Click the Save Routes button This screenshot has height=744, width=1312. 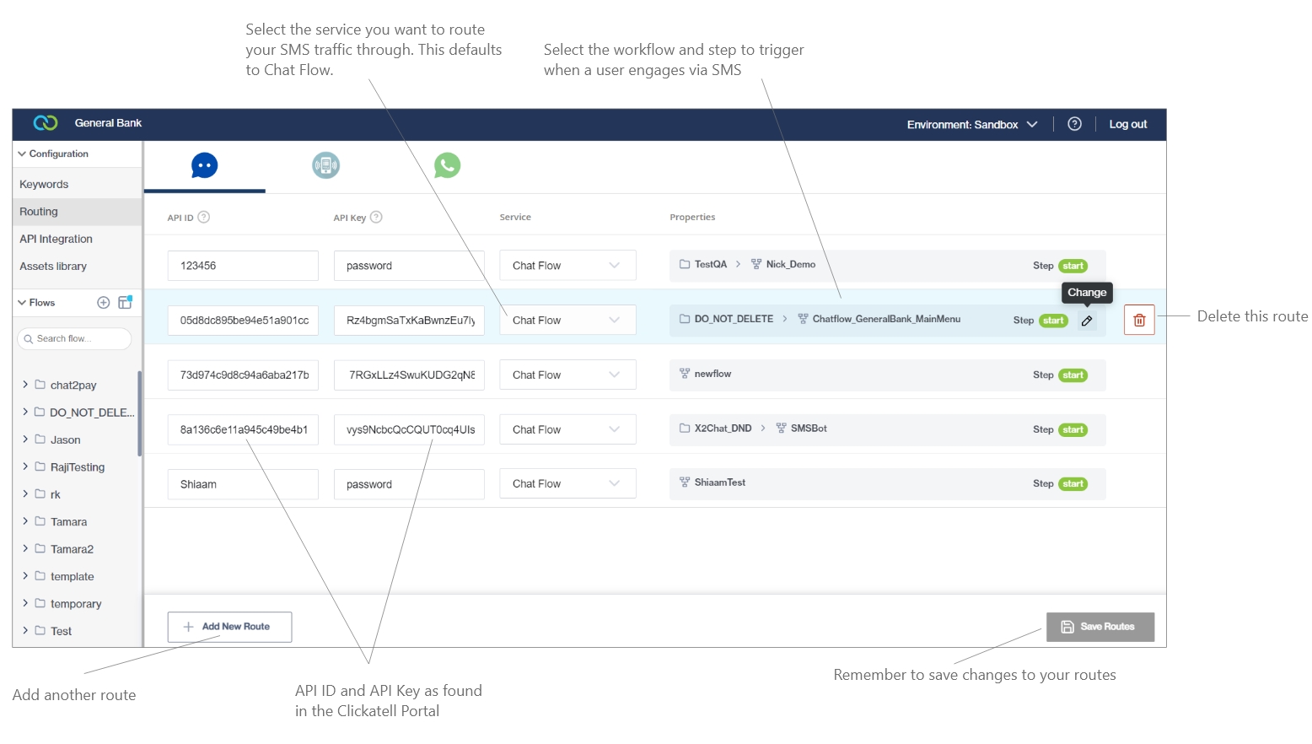coord(1100,627)
